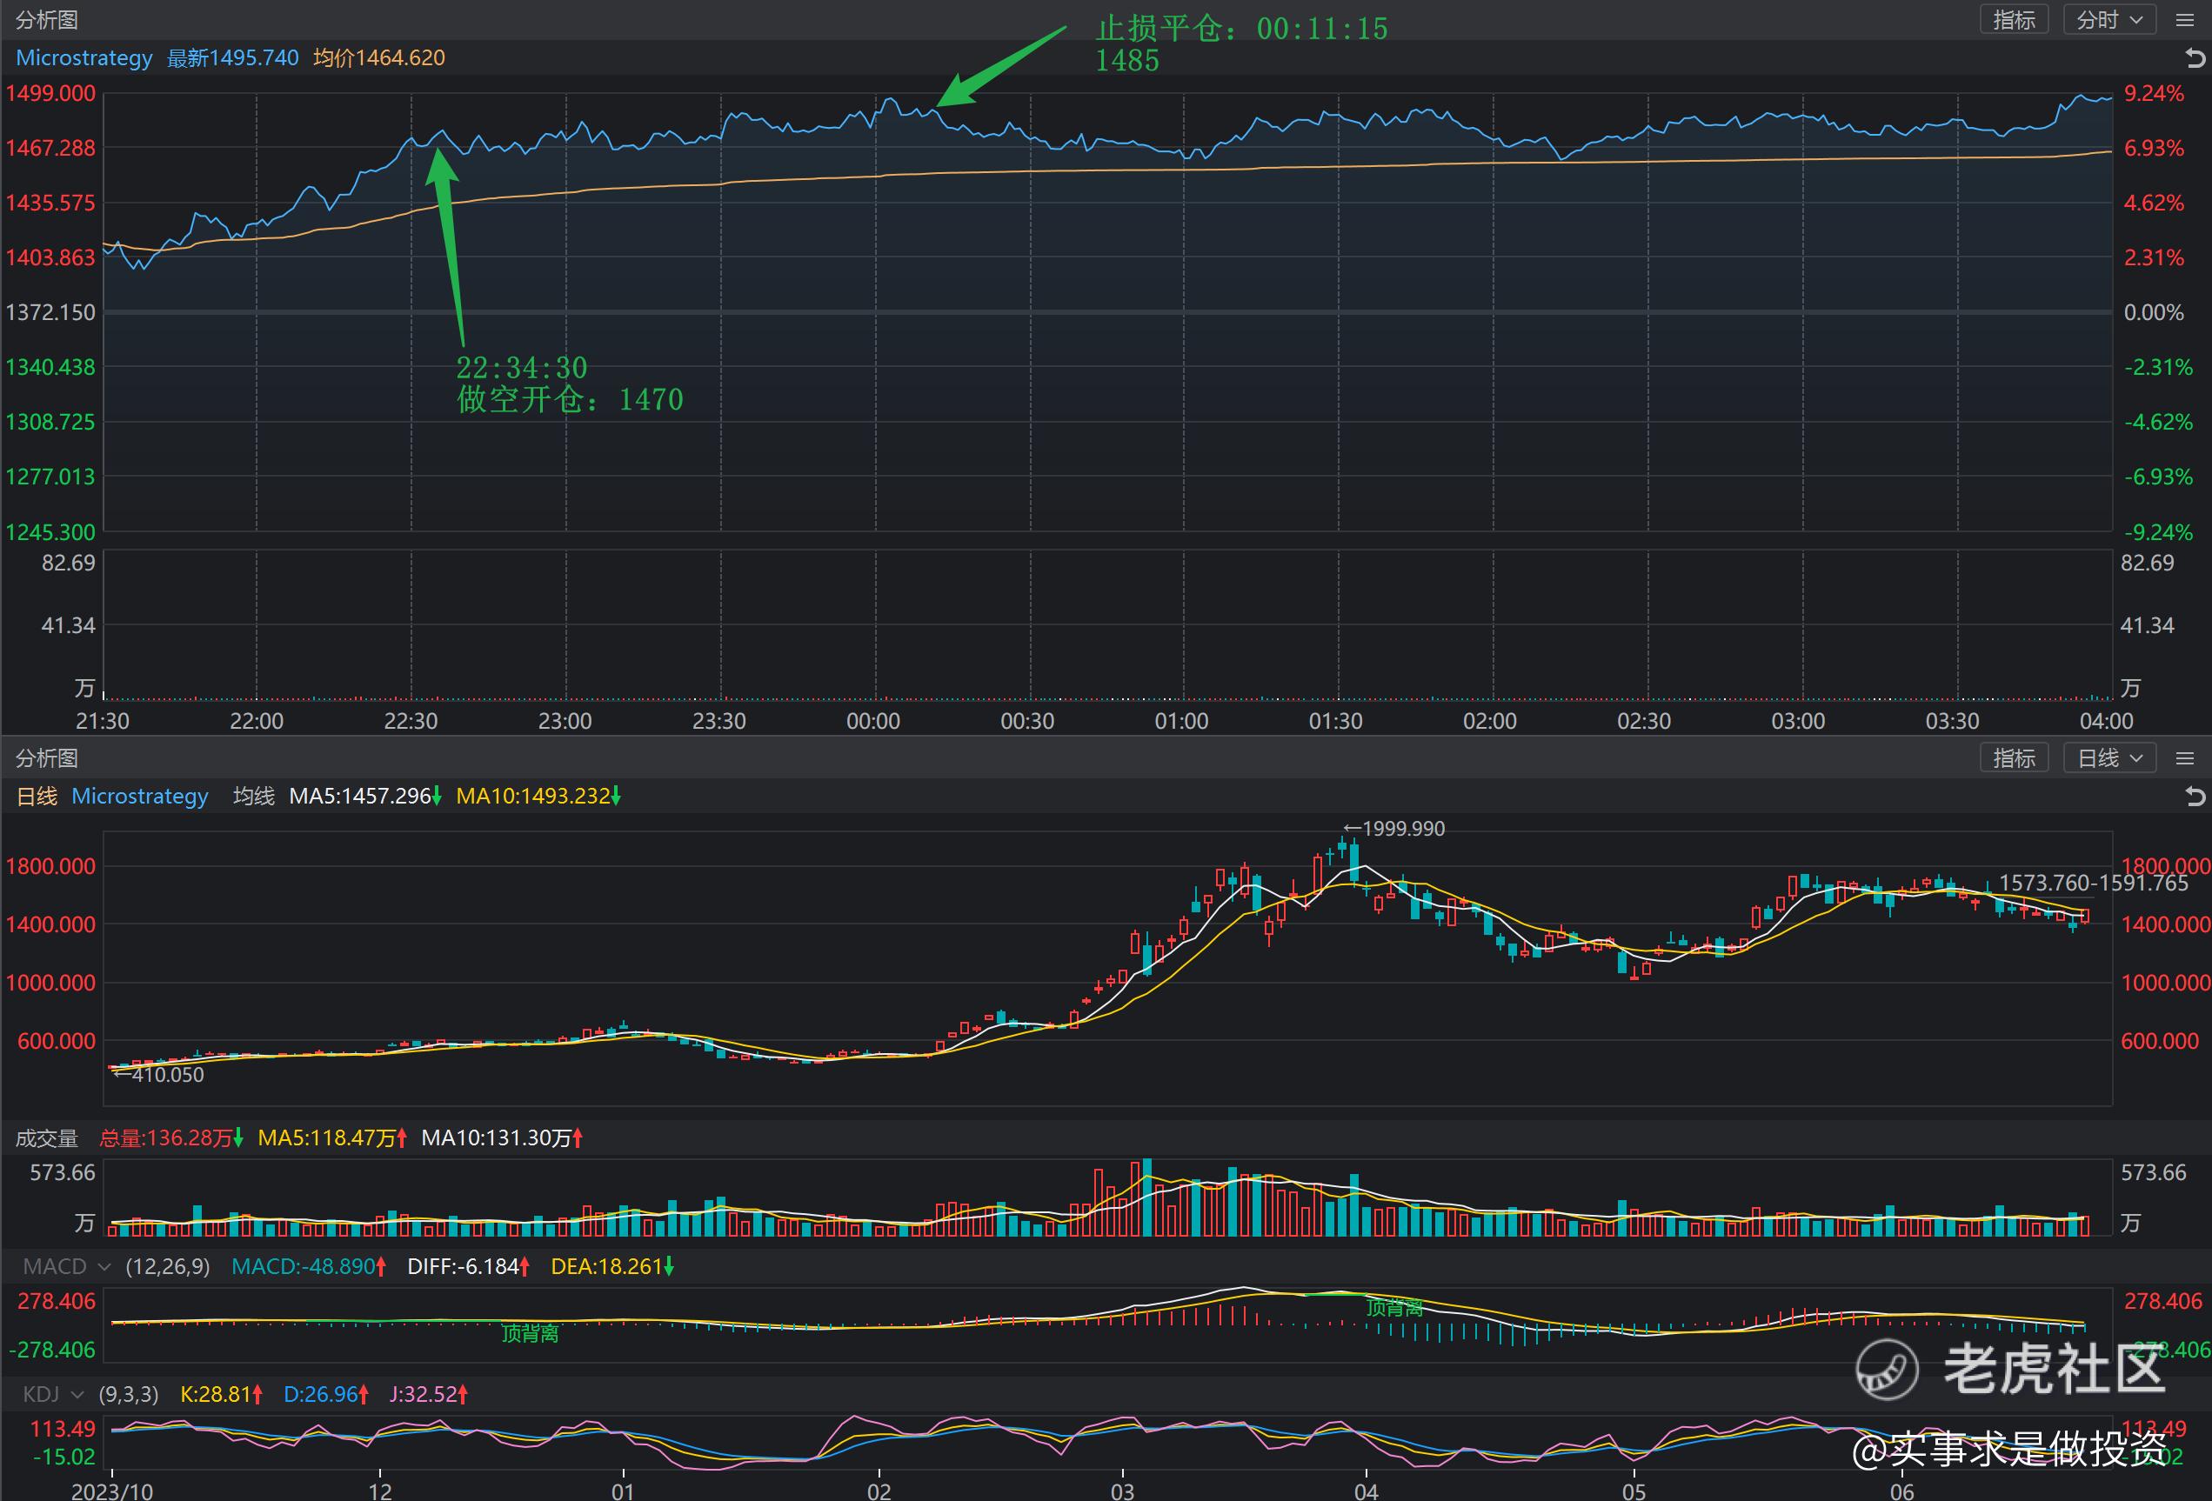Click the K:28.81 value
2212x1501 pixels.
tap(221, 1394)
